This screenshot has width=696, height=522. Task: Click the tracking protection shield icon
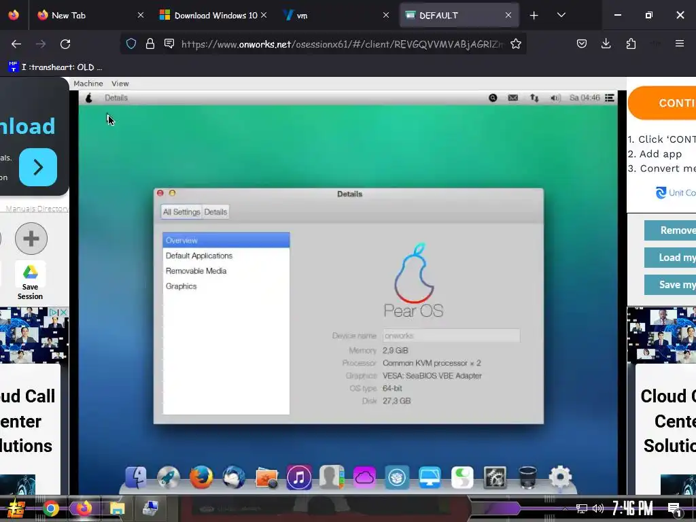(x=131, y=44)
